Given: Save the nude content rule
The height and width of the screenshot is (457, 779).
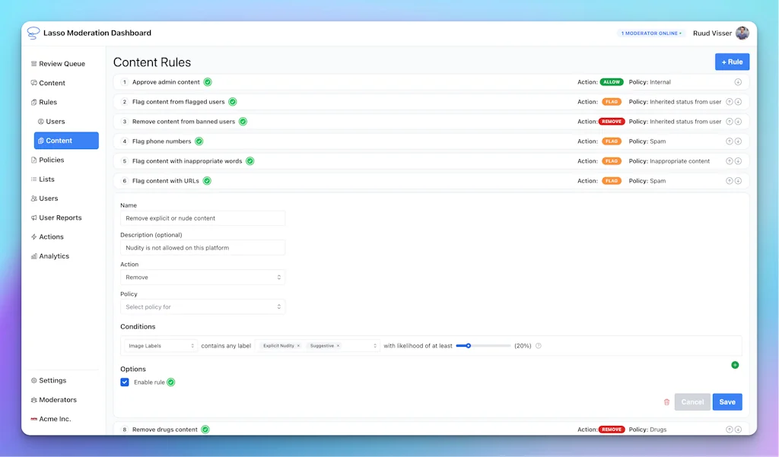Looking at the screenshot, I should [727, 401].
